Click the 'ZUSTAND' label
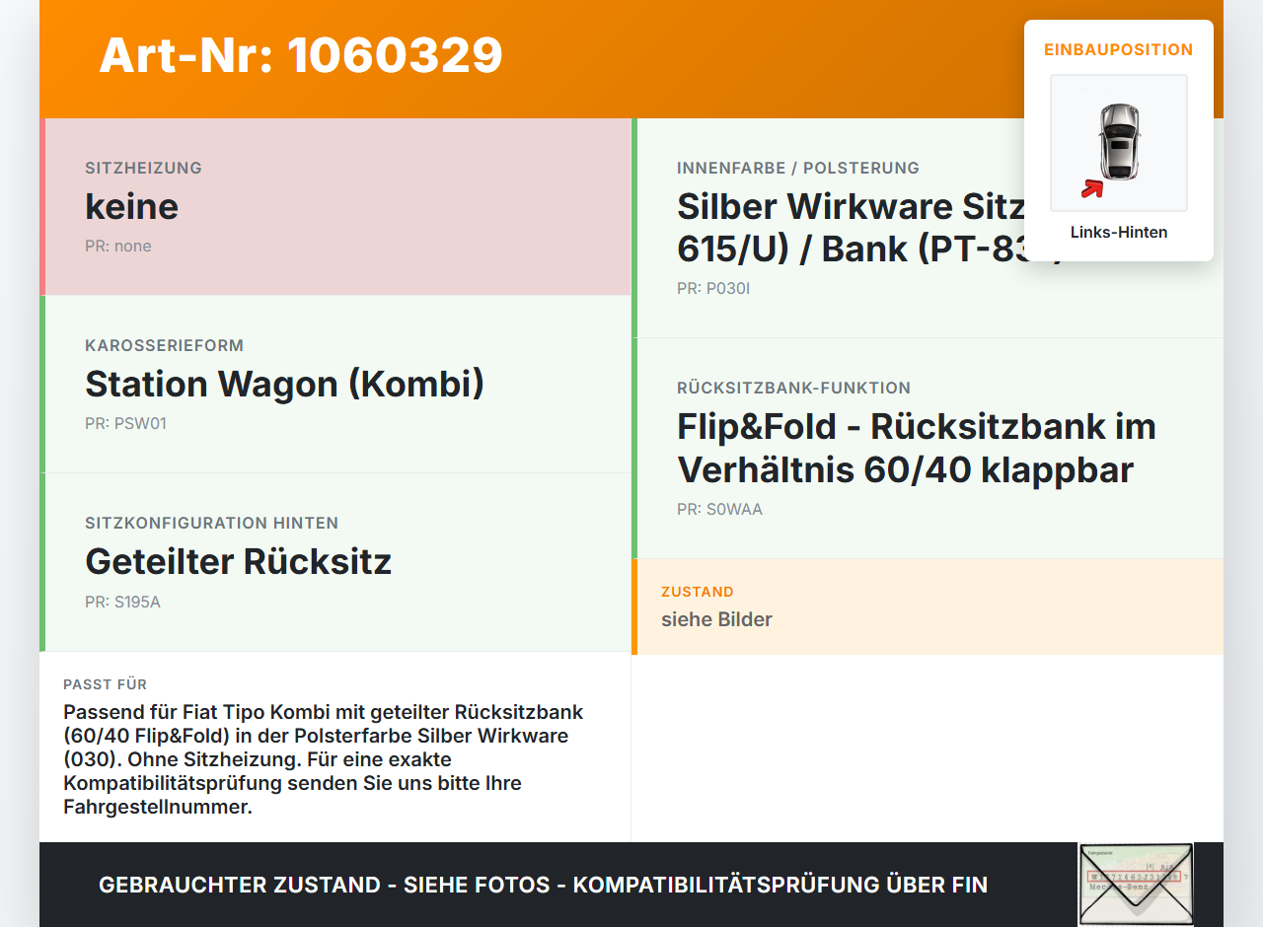 pyautogui.click(x=698, y=592)
